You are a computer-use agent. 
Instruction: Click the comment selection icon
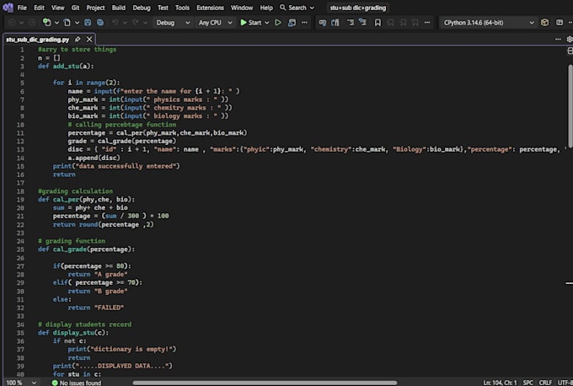click(322, 23)
